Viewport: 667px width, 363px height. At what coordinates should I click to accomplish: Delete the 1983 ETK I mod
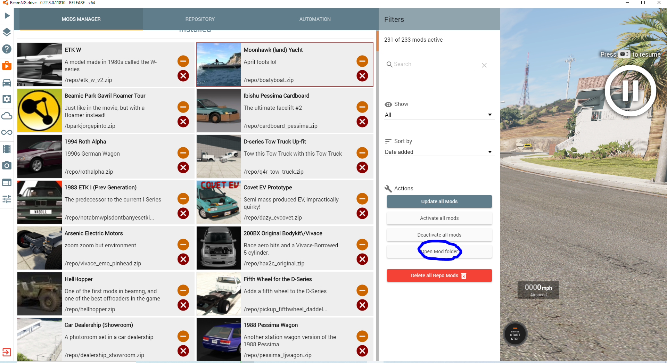(x=183, y=213)
